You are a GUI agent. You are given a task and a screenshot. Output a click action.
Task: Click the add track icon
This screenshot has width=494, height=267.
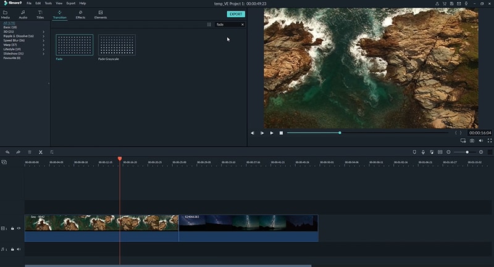click(x=4, y=162)
